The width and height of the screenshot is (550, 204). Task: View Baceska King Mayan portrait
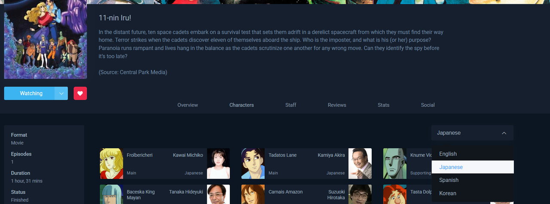tap(112, 195)
